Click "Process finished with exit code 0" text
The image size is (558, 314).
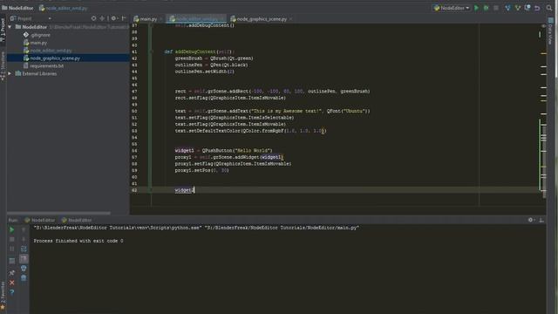coord(78,241)
